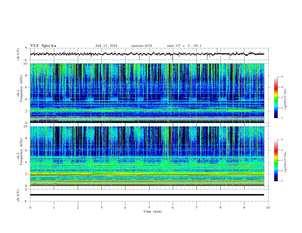Click the "VLF Spectra" plot title
The height and width of the screenshot is (233, 302).
click(x=43, y=46)
